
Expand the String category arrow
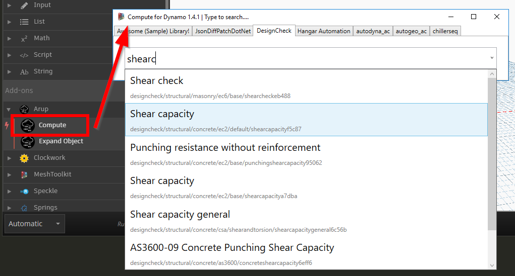tap(9, 72)
